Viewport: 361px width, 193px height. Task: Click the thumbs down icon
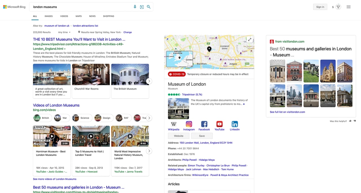pos(355,121)
